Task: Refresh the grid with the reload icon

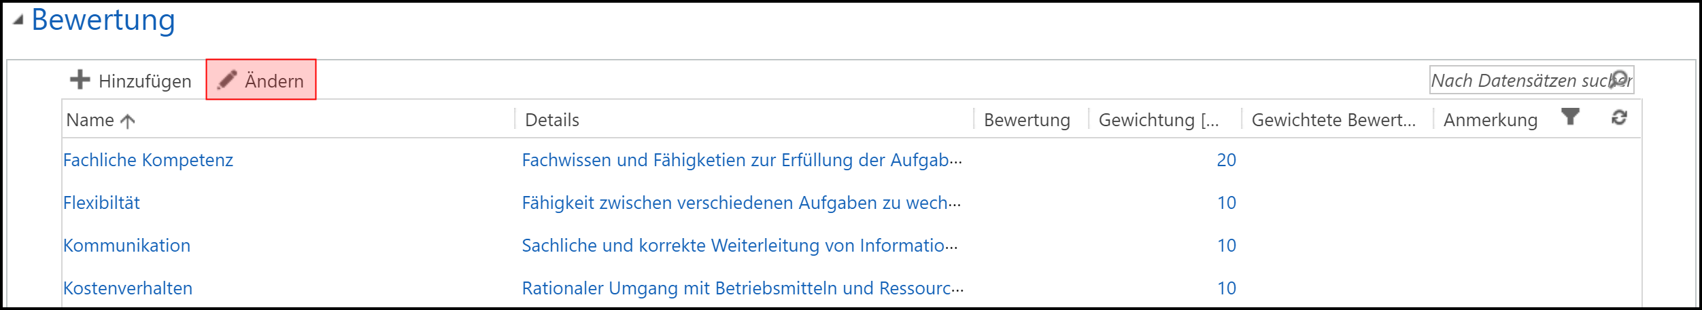Action: click(x=1620, y=117)
